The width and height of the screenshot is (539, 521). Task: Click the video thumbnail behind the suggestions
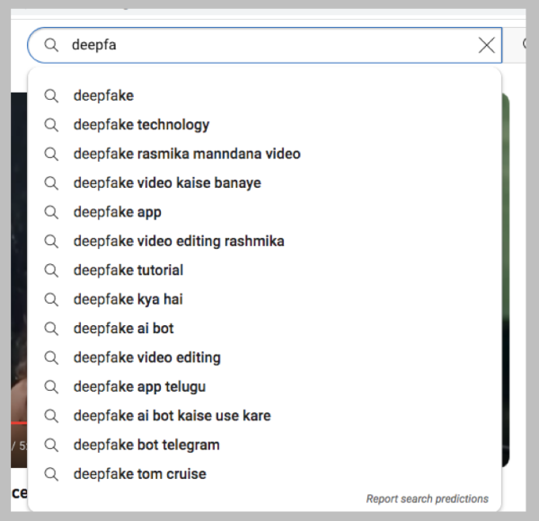coord(18,269)
